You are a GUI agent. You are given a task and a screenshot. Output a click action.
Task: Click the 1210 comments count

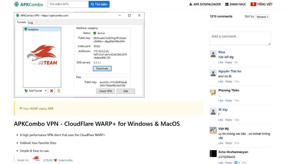tap(221, 16)
